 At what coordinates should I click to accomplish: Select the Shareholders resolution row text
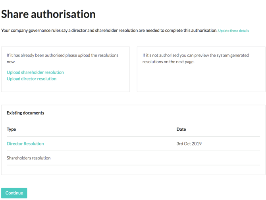coord(29,158)
